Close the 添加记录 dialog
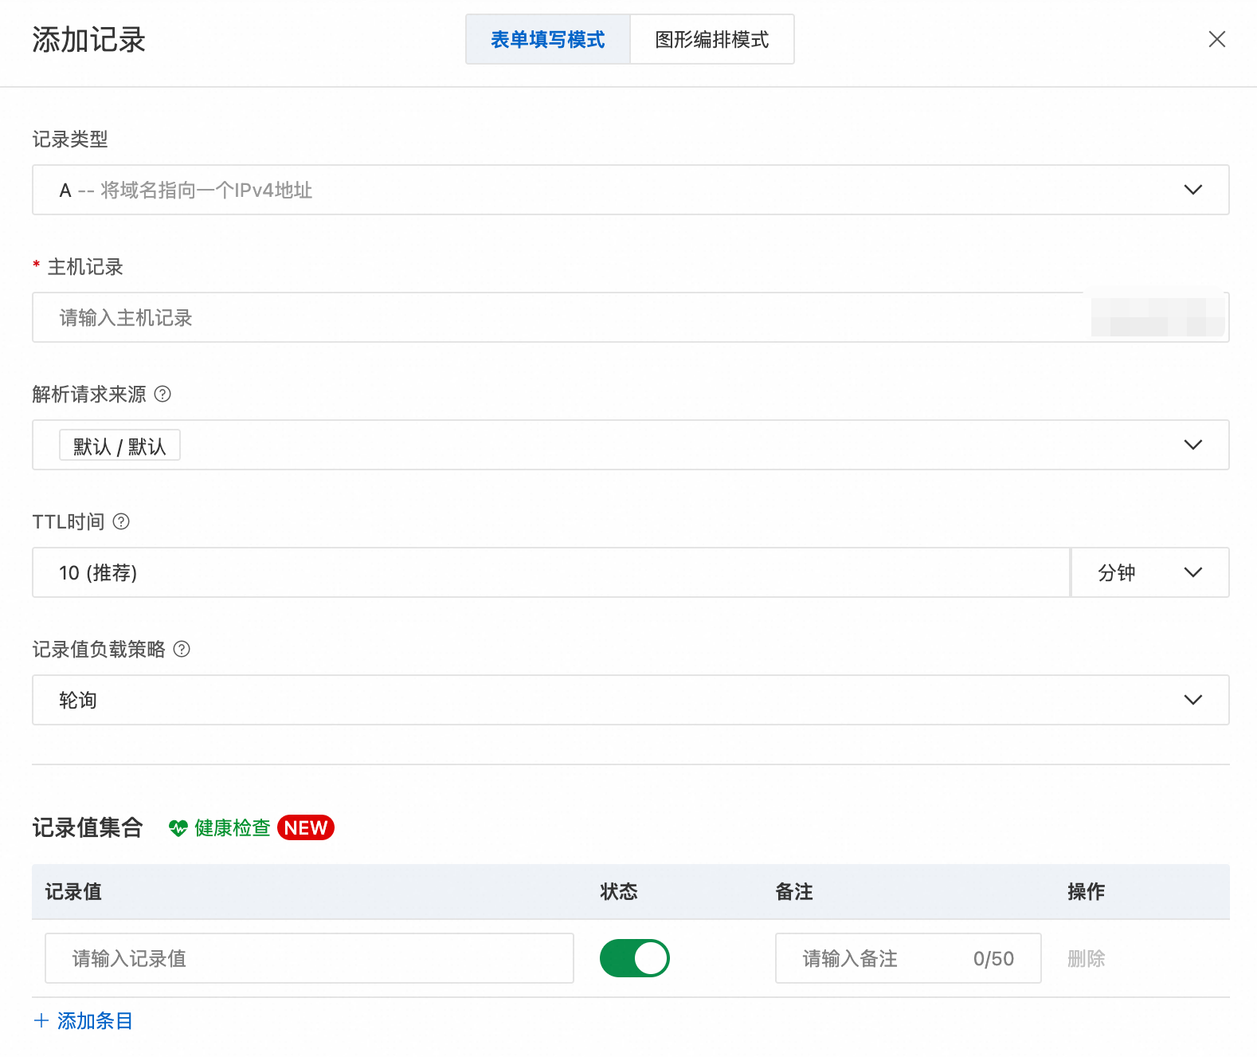This screenshot has height=1057, width=1257. 1216,39
